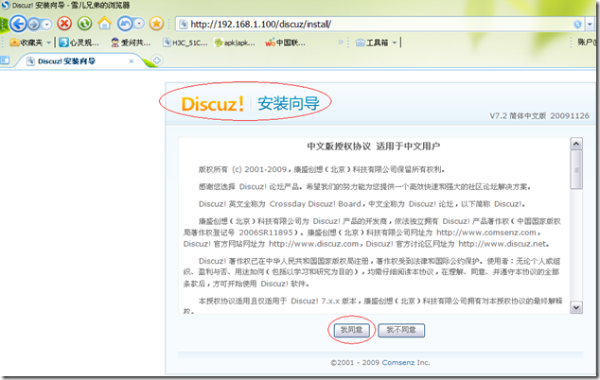Click the 我同意 agree button

click(x=352, y=330)
